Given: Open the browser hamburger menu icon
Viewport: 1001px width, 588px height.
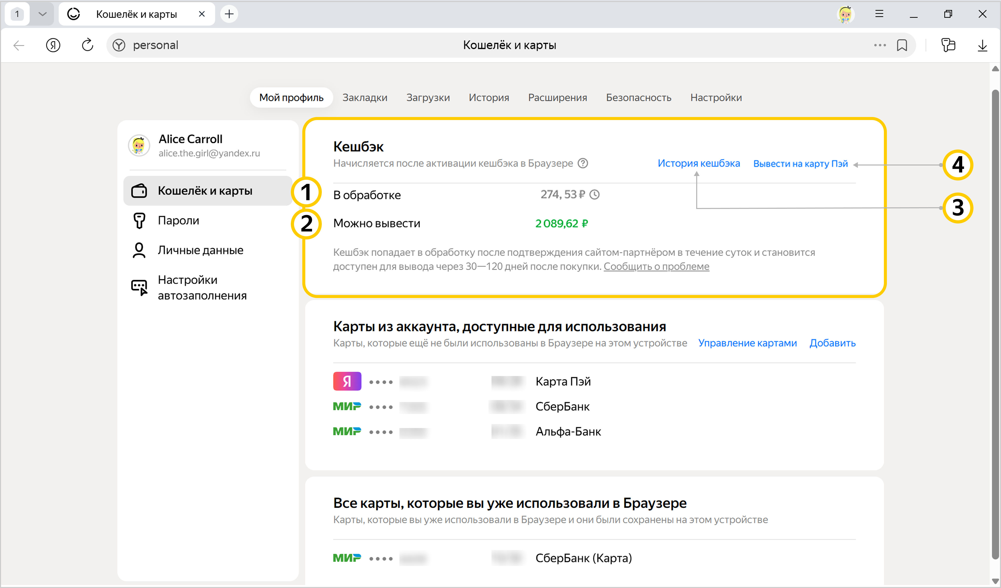Looking at the screenshot, I should tap(879, 14).
